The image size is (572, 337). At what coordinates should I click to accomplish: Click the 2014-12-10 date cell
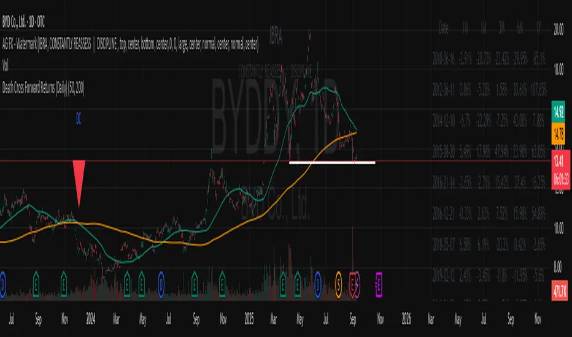[444, 120]
